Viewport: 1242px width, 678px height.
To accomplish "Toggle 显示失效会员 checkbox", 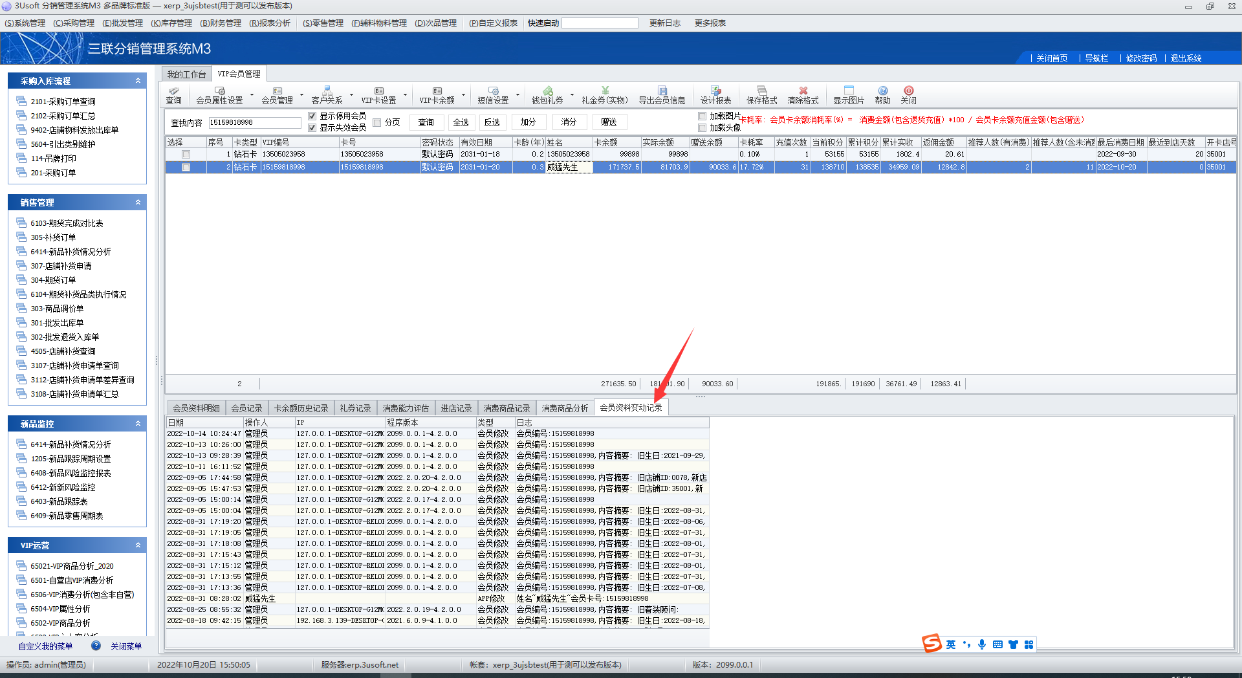I will (x=312, y=127).
